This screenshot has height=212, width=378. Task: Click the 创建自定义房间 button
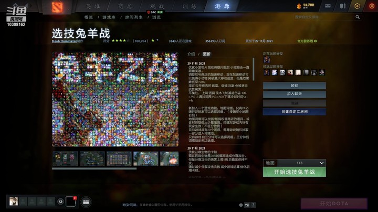[295, 112]
